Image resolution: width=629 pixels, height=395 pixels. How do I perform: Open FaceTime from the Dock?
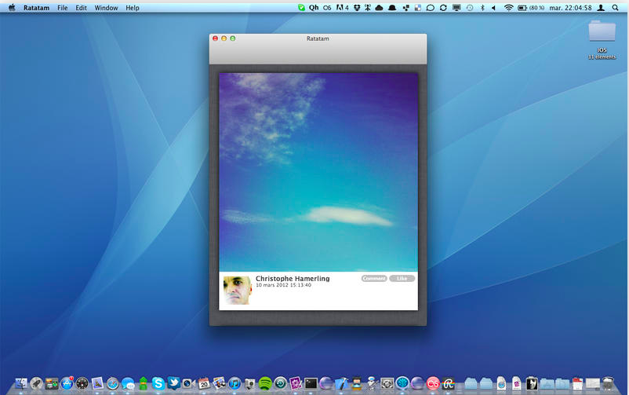pos(188,384)
